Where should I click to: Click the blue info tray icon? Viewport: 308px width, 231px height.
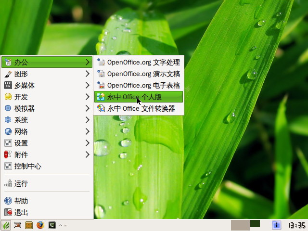pos(276,225)
